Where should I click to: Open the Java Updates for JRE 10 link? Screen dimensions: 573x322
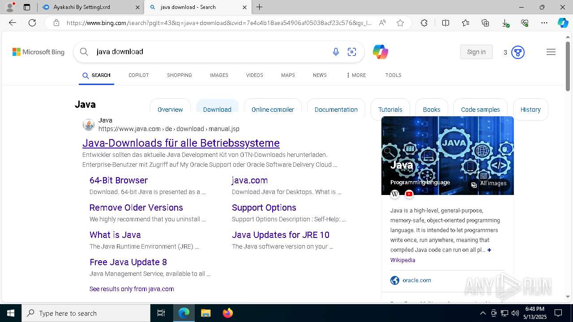click(x=281, y=235)
